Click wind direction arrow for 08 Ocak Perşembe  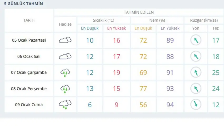tap(196, 89)
